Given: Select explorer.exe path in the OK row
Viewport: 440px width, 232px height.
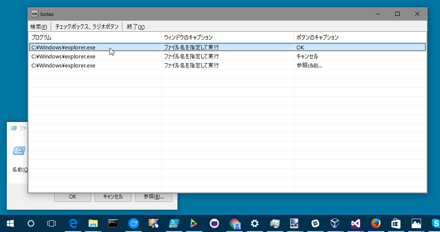Looking at the screenshot, I should pyautogui.click(x=64, y=47).
